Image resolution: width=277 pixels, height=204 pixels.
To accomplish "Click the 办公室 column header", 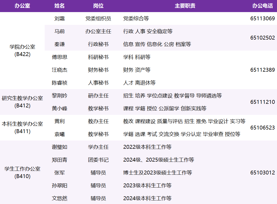I will 22,6.
